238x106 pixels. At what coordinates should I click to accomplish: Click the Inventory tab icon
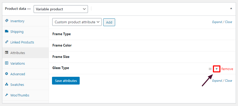tap(7, 21)
